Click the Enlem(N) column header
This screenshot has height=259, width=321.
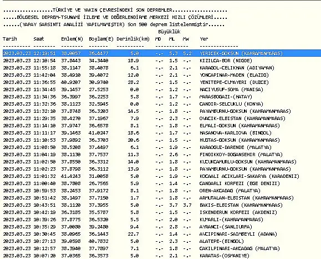tap(72, 39)
